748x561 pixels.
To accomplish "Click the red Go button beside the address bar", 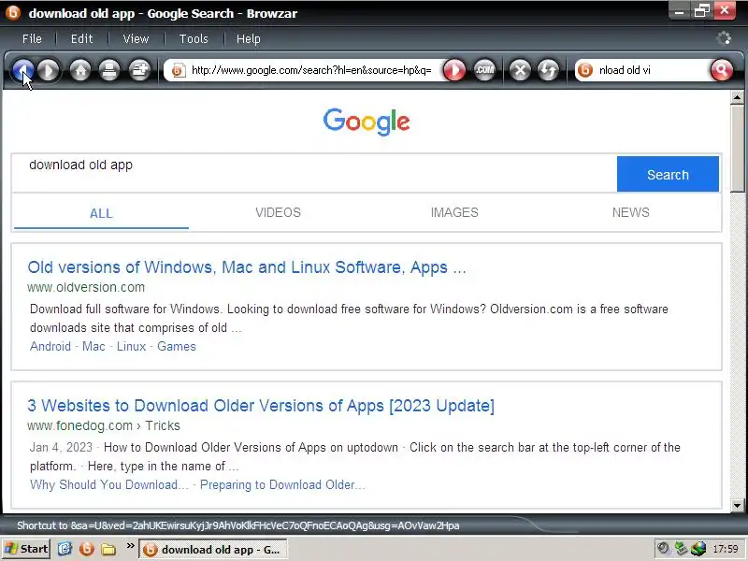I will [x=454, y=71].
